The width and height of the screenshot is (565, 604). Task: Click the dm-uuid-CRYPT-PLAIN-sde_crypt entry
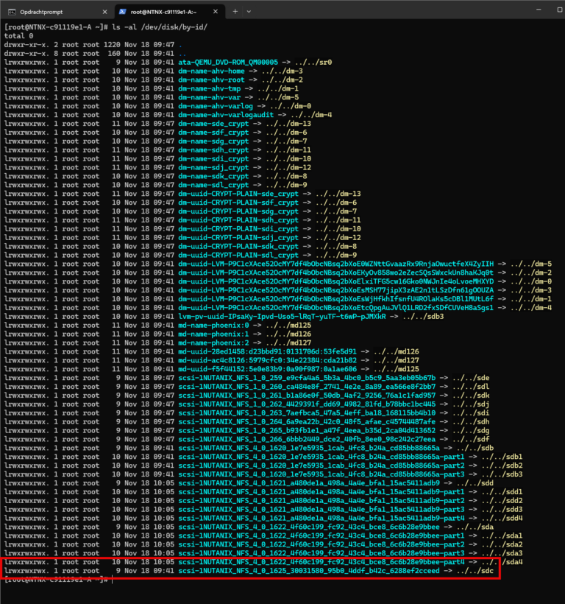pos(238,194)
